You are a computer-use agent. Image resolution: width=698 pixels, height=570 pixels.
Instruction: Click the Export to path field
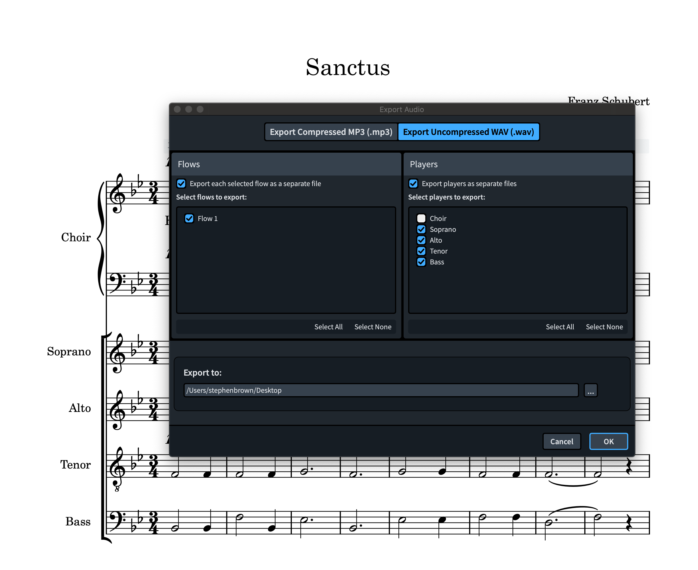[380, 390]
